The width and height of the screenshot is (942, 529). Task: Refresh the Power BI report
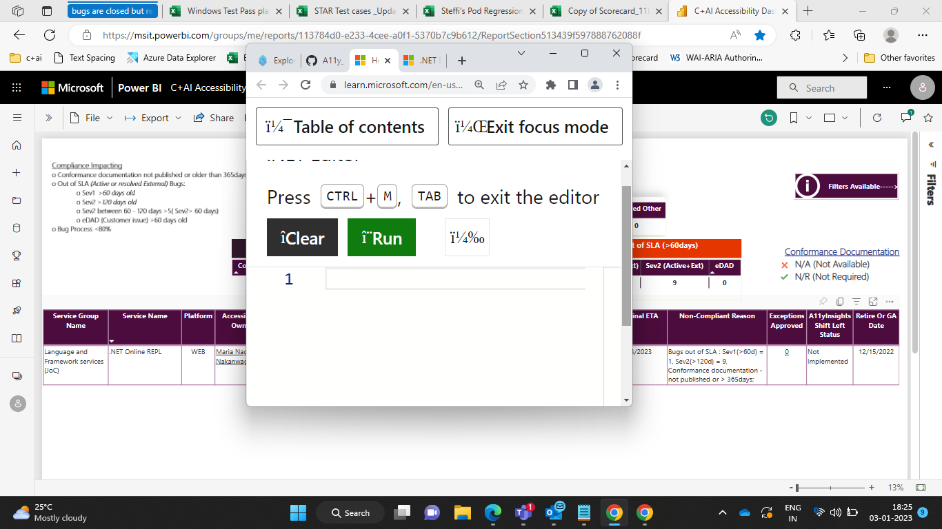[876, 117]
